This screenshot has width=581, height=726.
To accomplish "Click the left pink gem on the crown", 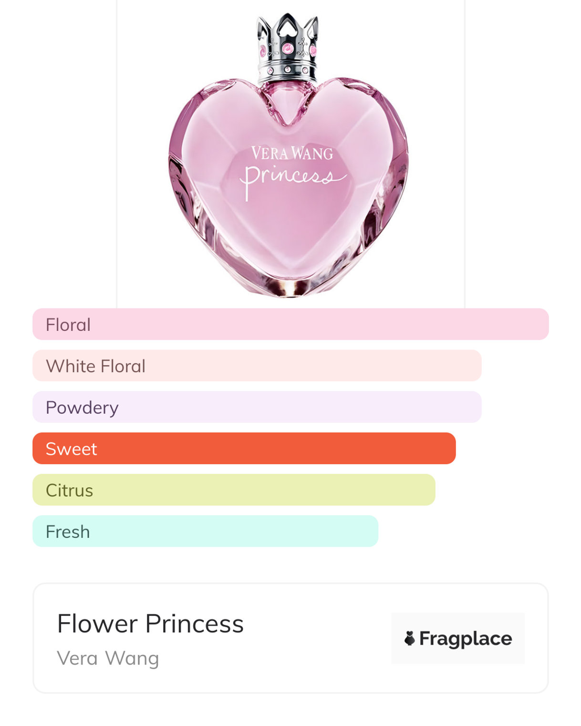I will click(262, 51).
